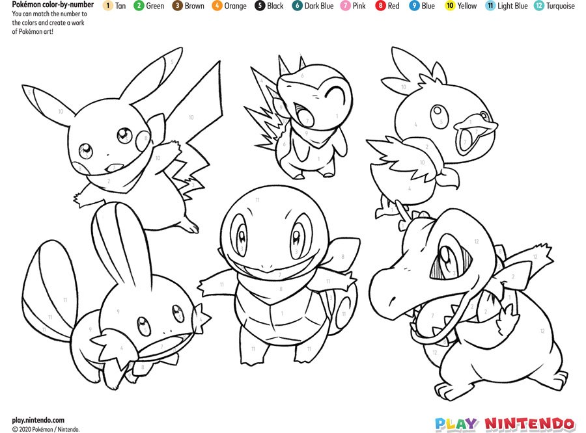Click the 'Tan' legend label
The image size is (586, 433).
coord(120,6)
